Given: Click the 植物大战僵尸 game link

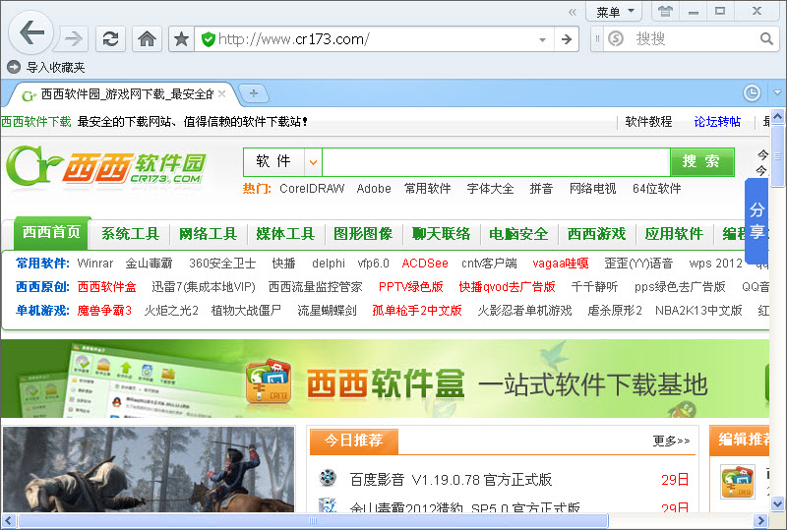Looking at the screenshot, I should tap(246, 311).
